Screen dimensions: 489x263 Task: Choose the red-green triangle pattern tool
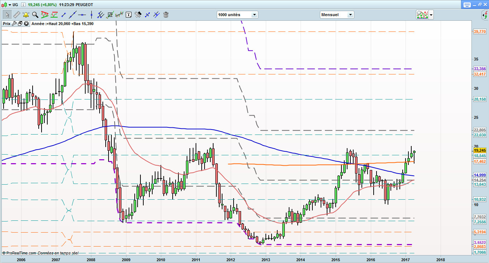(x=45, y=15)
